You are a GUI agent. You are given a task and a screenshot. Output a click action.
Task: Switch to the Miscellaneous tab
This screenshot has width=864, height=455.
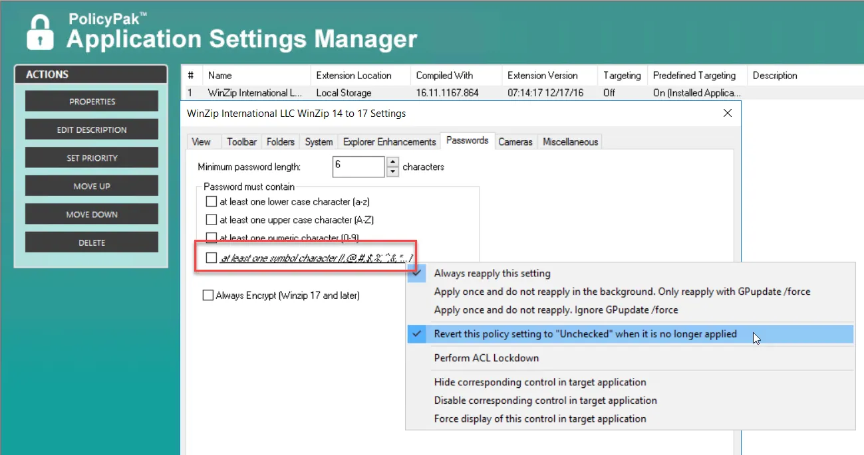(x=570, y=141)
